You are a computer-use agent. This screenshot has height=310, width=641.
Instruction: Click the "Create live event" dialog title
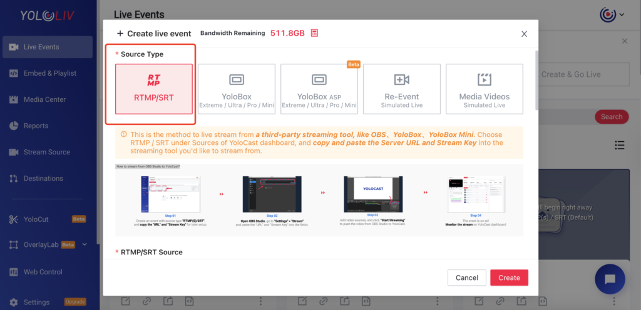(x=159, y=34)
